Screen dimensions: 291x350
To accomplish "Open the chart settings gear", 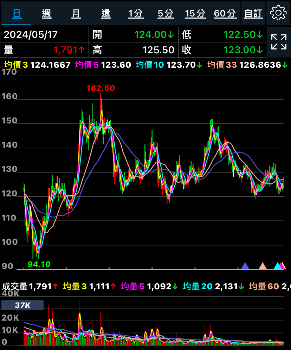I will point(278,13).
